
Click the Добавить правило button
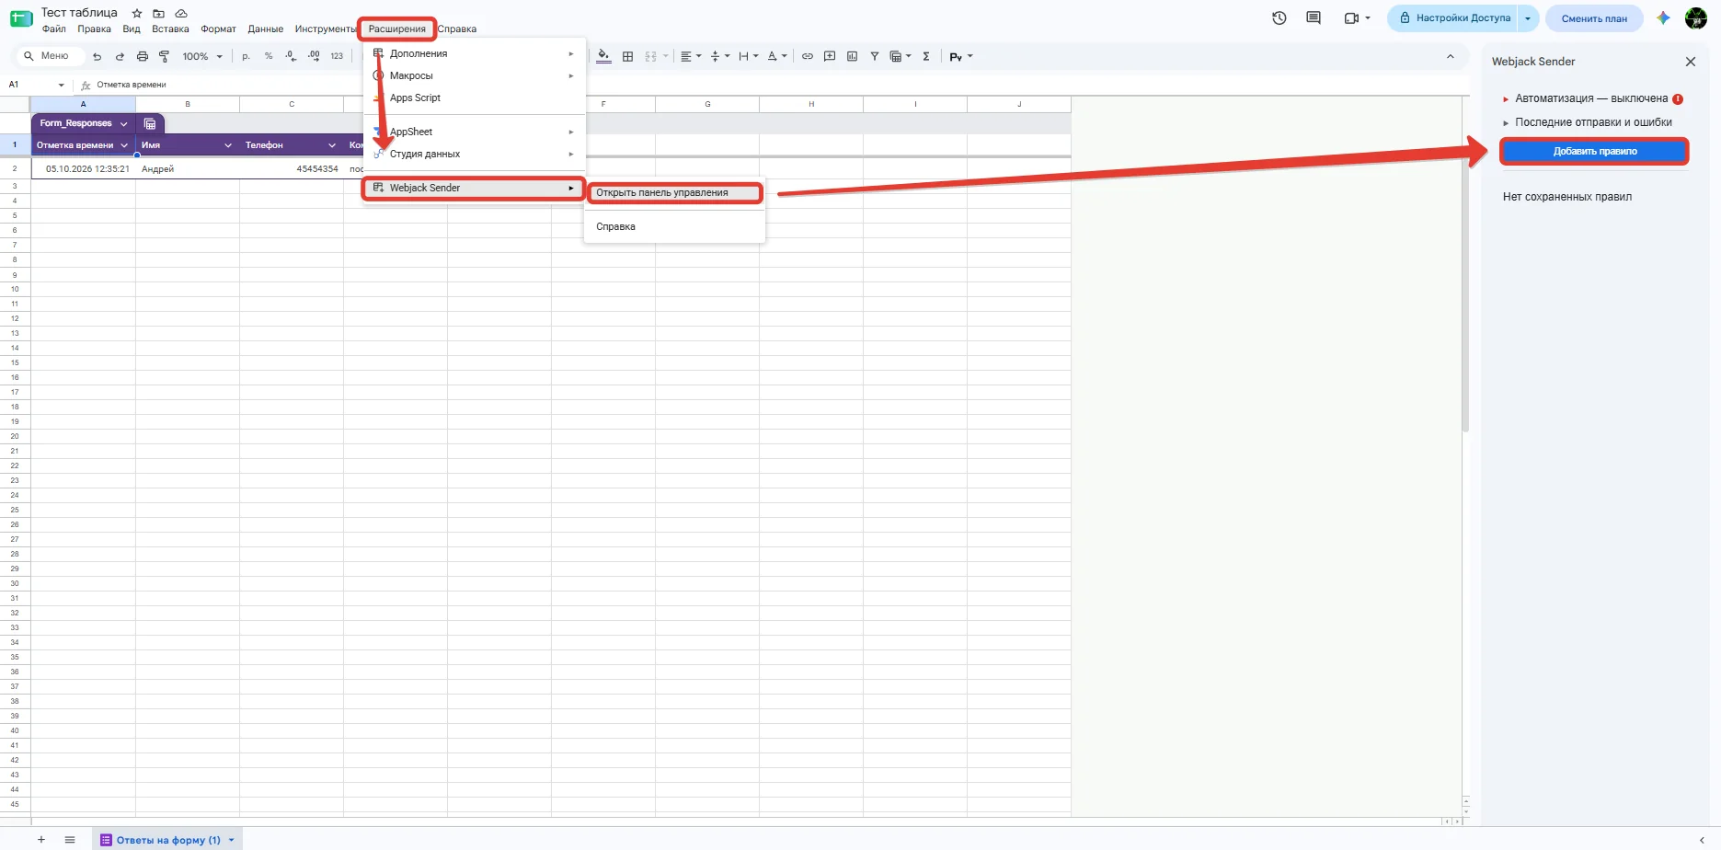pyautogui.click(x=1595, y=152)
